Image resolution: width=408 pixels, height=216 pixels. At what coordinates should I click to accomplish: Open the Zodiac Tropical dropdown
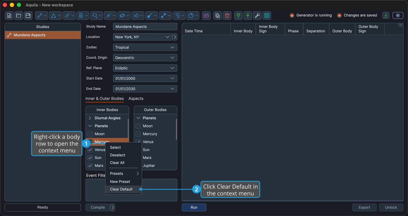(145, 47)
